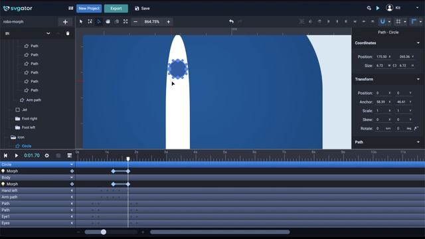425x239 pixels.
Task: Delete selected element with trash icon
Action: coord(68,33)
